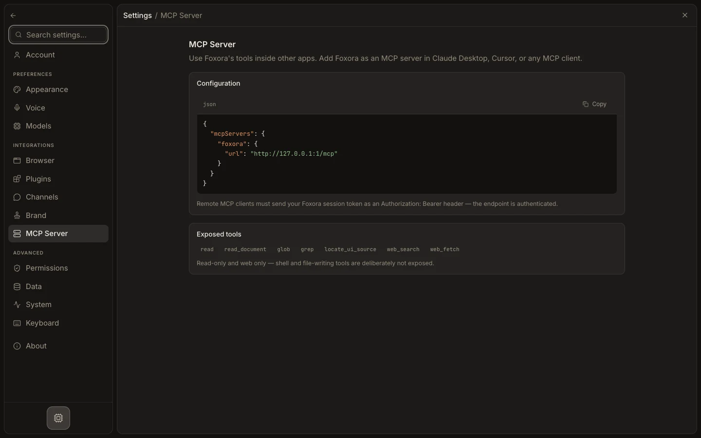Click the Keyboard icon in sidebar
Screen dimensions: 701x438
[17, 323]
